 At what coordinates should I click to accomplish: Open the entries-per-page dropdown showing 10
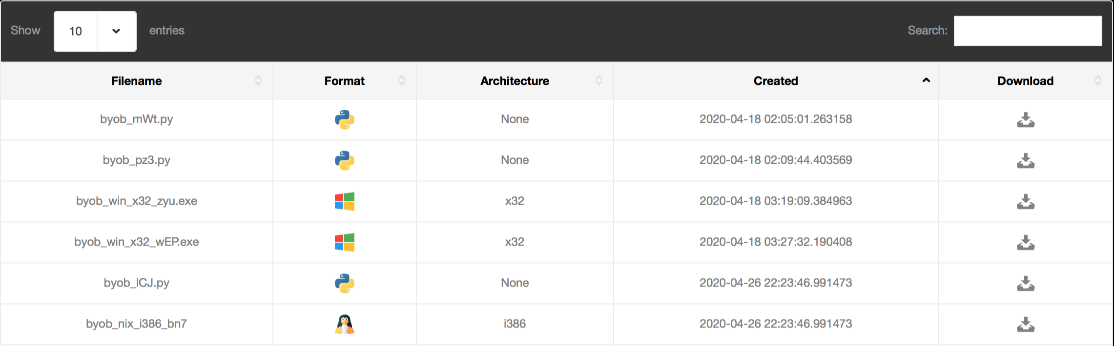[x=95, y=31]
